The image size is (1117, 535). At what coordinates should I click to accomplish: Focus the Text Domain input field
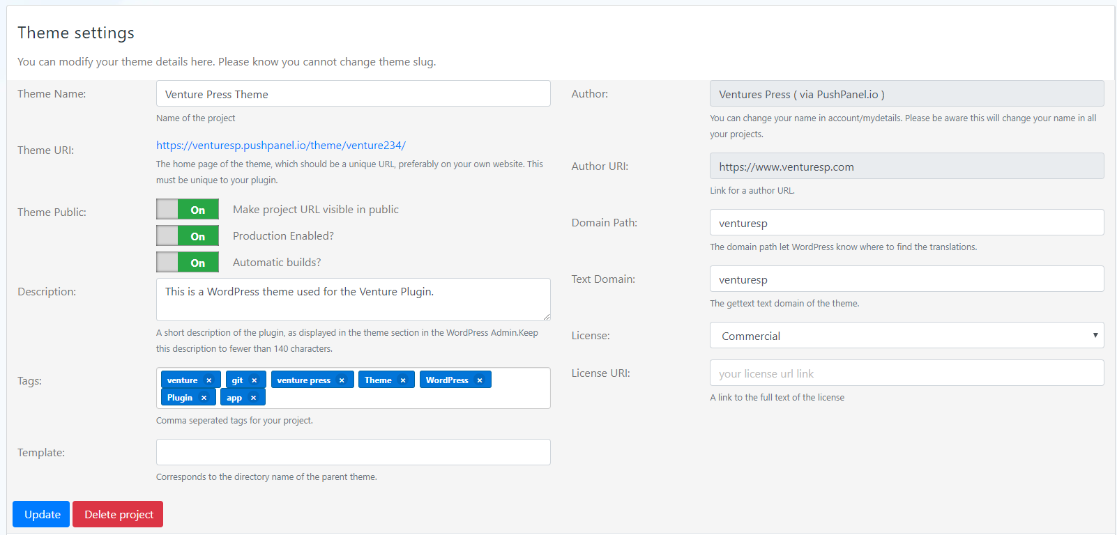[906, 279]
